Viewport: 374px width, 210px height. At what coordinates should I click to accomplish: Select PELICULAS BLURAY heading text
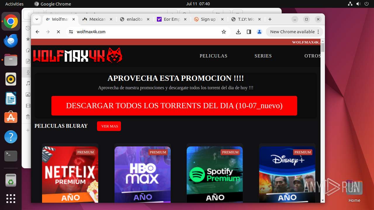pos(61,126)
